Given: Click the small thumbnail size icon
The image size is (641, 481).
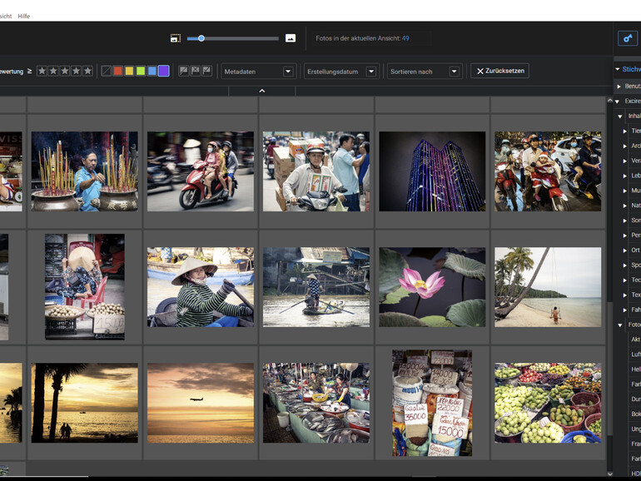Looking at the screenshot, I should pyautogui.click(x=176, y=38).
